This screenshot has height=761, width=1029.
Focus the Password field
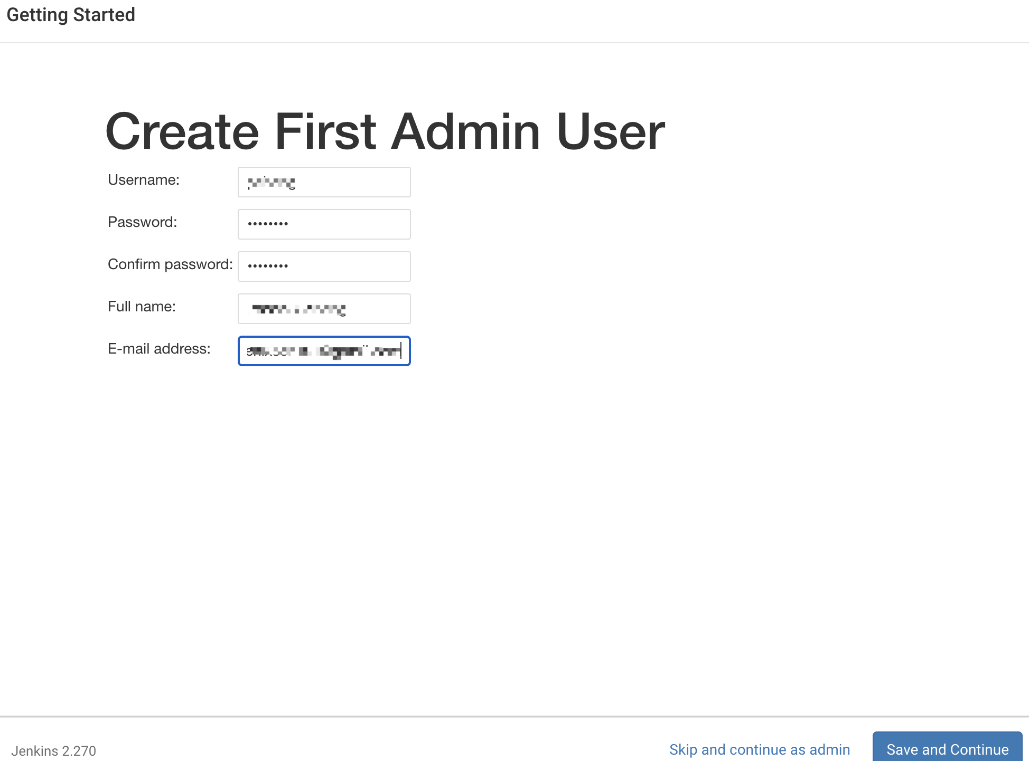pyautogui.click(x=324, y=224)
